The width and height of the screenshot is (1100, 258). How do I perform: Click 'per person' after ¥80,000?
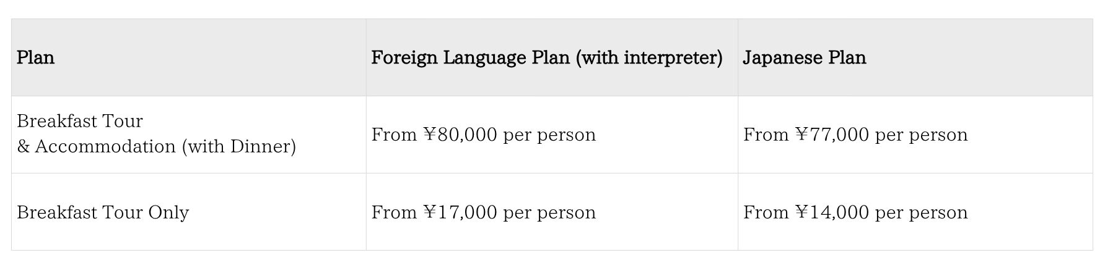click(x=549, y=135)
